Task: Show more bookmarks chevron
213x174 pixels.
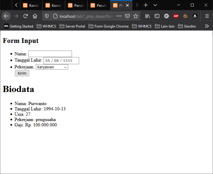Action: pyautogui.click(x=207, y=26)
